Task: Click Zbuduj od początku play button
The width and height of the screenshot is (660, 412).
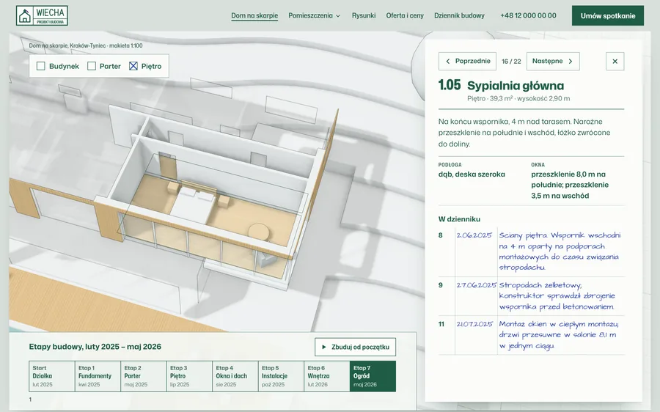Action: coord(355,347)
